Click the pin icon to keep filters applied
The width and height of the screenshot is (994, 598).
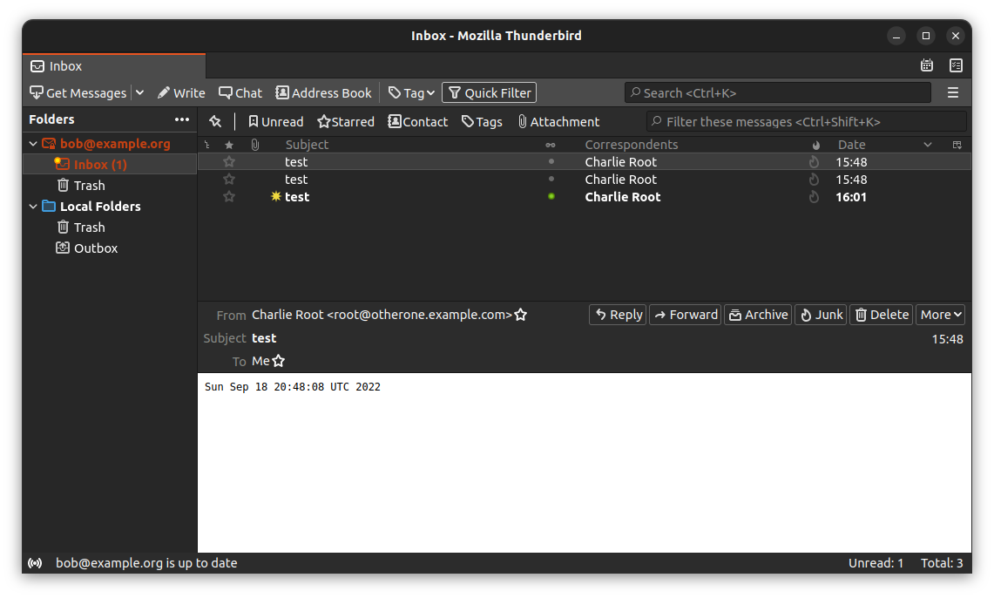pos(215,121)
